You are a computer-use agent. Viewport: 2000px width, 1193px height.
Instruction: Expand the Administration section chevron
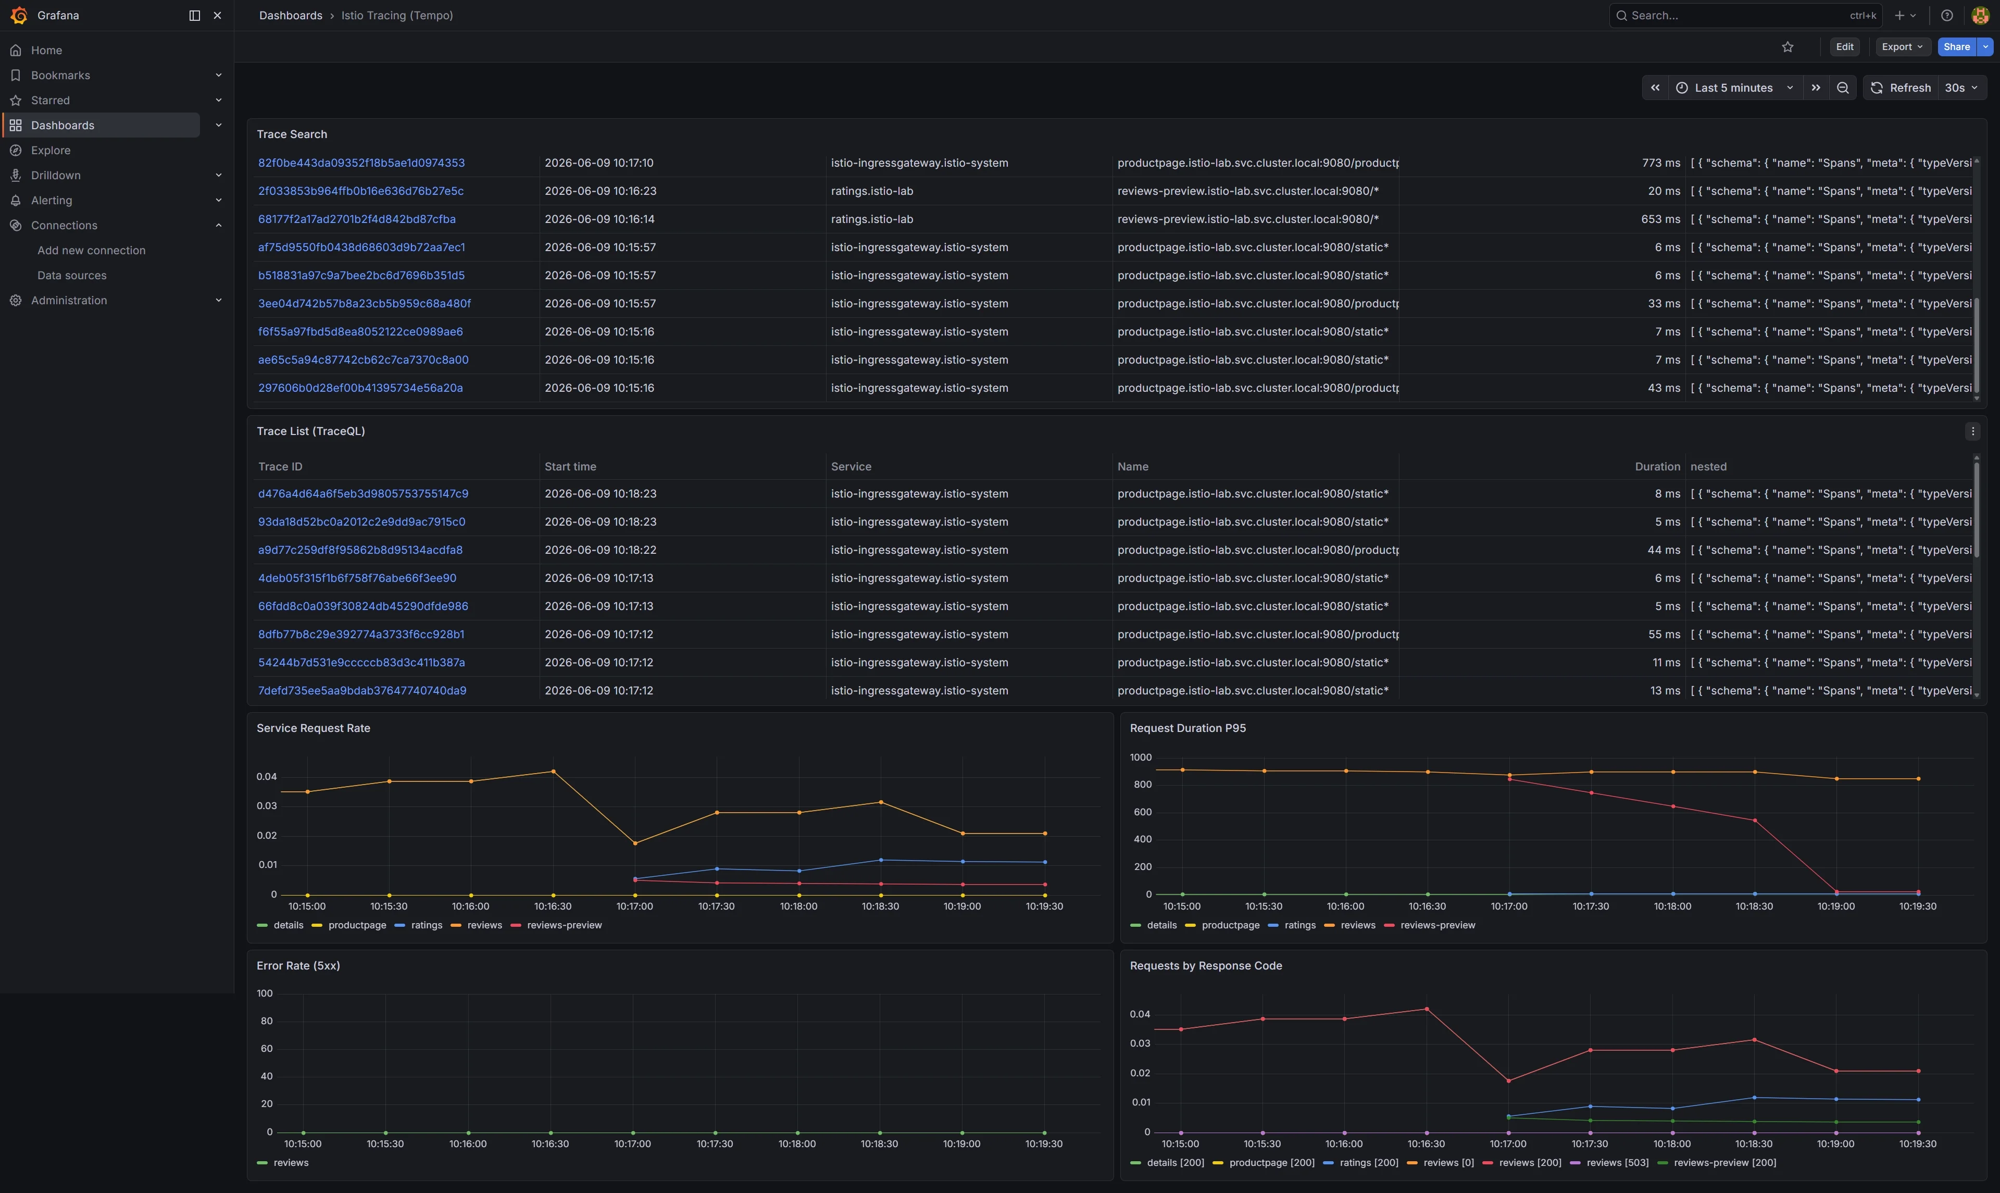coord(219,300)
